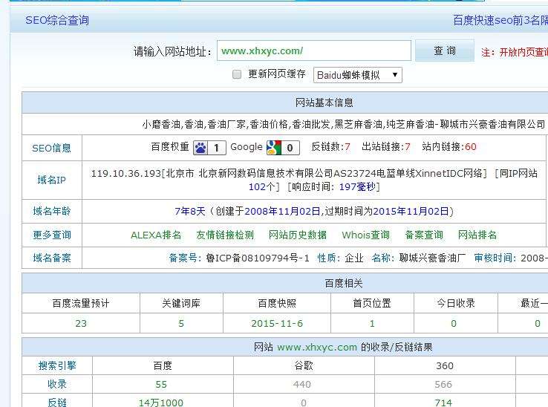The height and width of the screenshot is (407, 548).
Task: Click the IP address 119.10.36.193 text
Action: (x=125, y=174)
